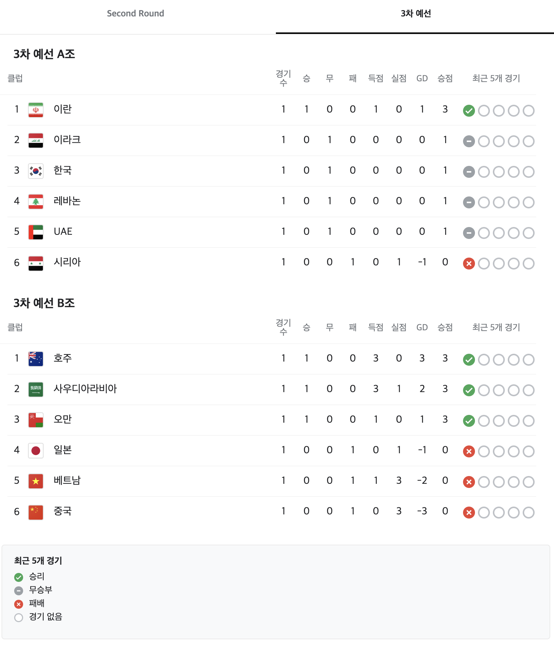Viewport: 554px width, 668px height.
Task: Click the Iran flag icon
Action: point(35,109)
